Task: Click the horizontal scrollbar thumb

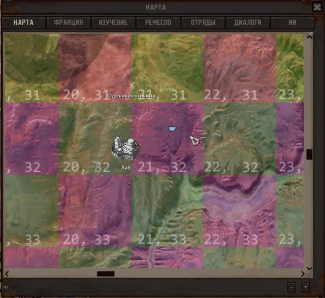Action: click(106, 274)
